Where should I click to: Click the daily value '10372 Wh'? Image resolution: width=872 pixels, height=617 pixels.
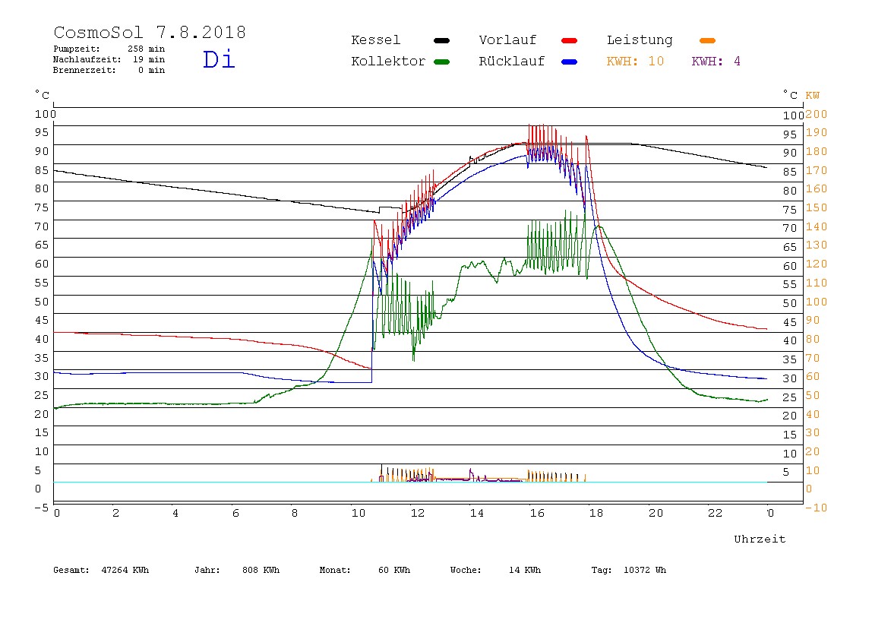[x=645, y=570]
